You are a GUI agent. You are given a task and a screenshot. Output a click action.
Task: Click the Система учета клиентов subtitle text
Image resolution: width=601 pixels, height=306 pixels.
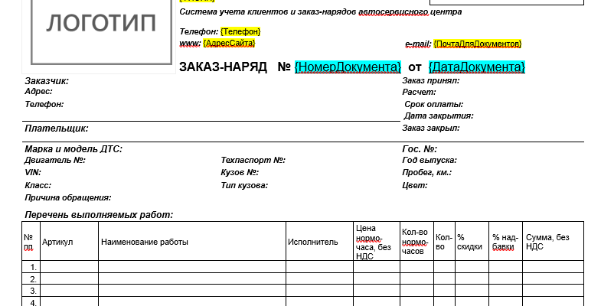pyautogui.click(x=321, y=12)
